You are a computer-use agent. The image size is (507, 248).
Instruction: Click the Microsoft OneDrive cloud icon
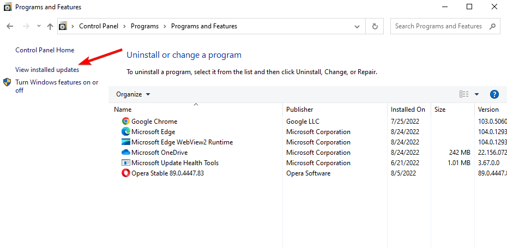[x=126, y=152]
